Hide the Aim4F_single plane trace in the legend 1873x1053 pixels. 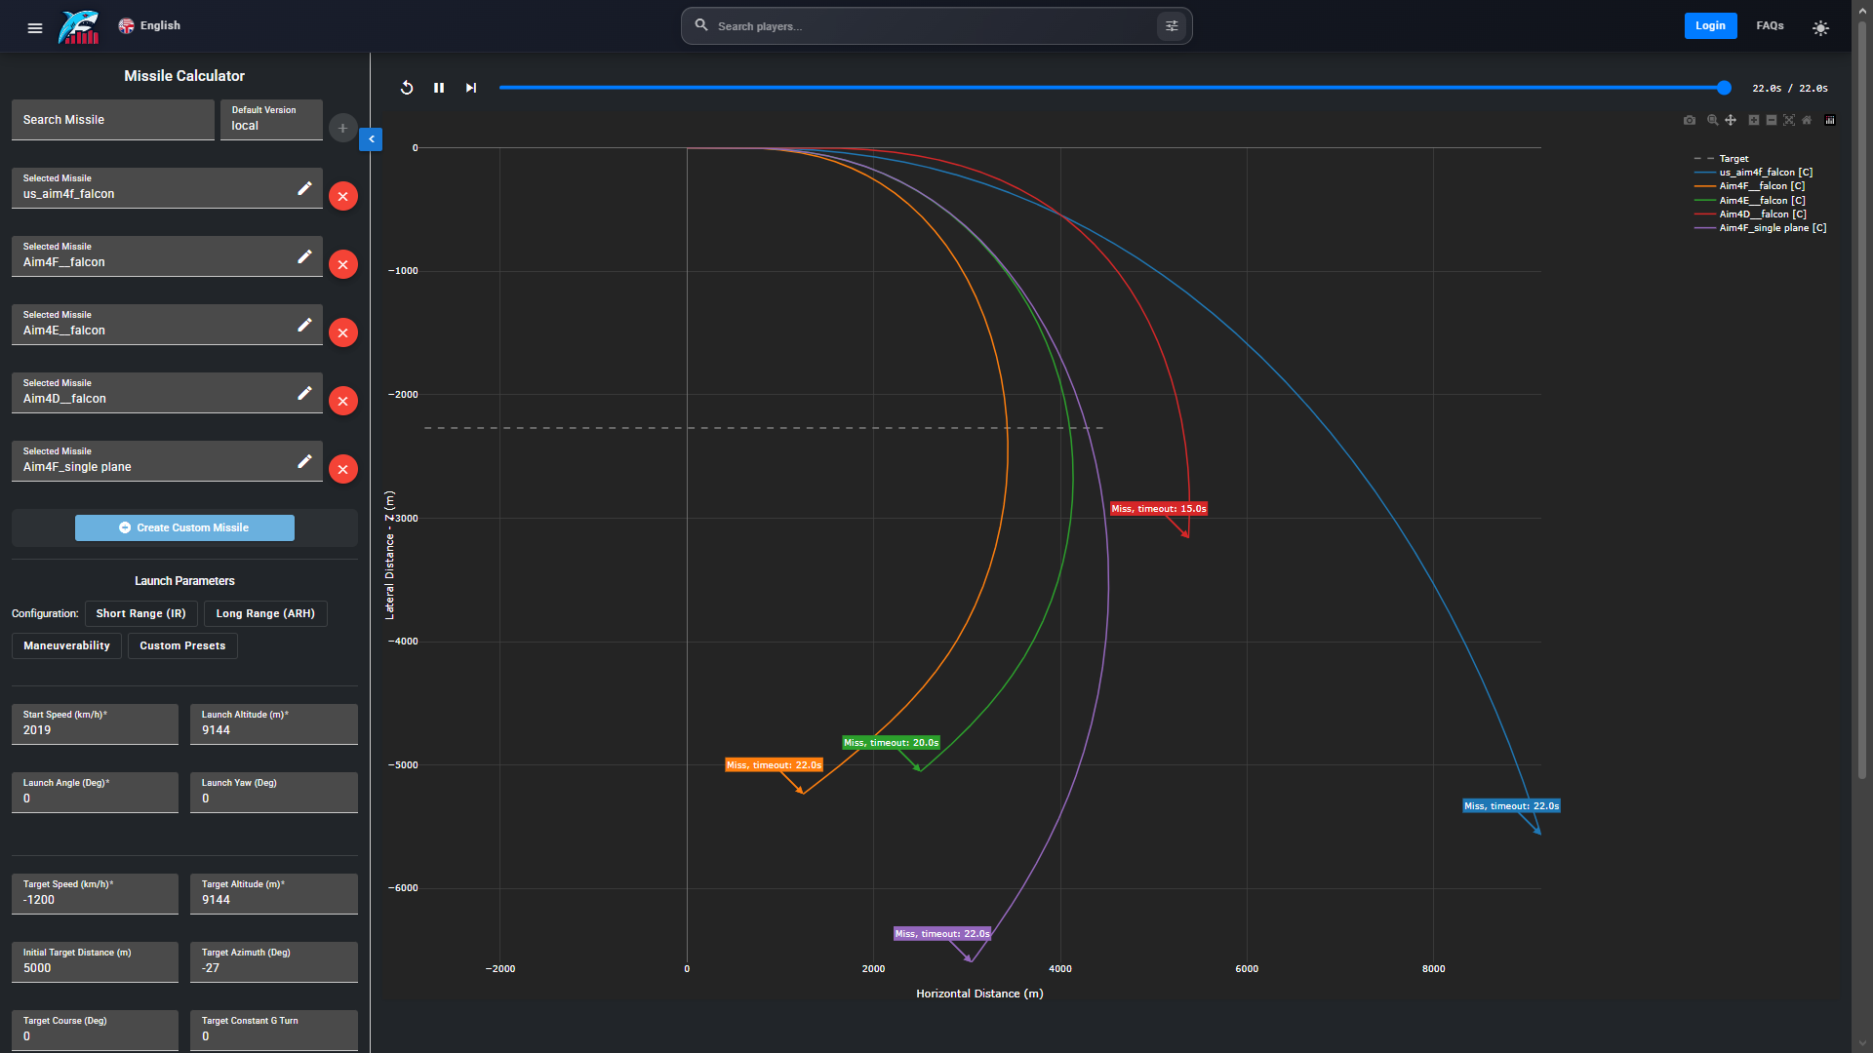click(x=1772, y=228)
